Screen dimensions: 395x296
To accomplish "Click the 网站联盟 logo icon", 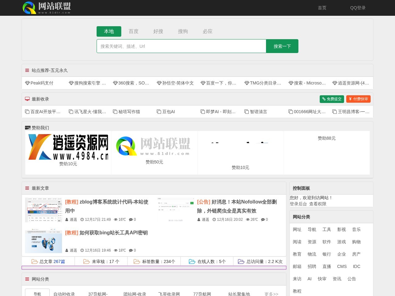I will click(x=29, y=8).
